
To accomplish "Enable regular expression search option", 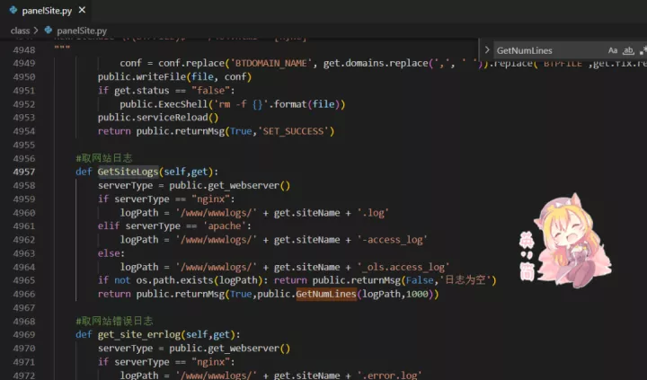I will pos(641,51).
